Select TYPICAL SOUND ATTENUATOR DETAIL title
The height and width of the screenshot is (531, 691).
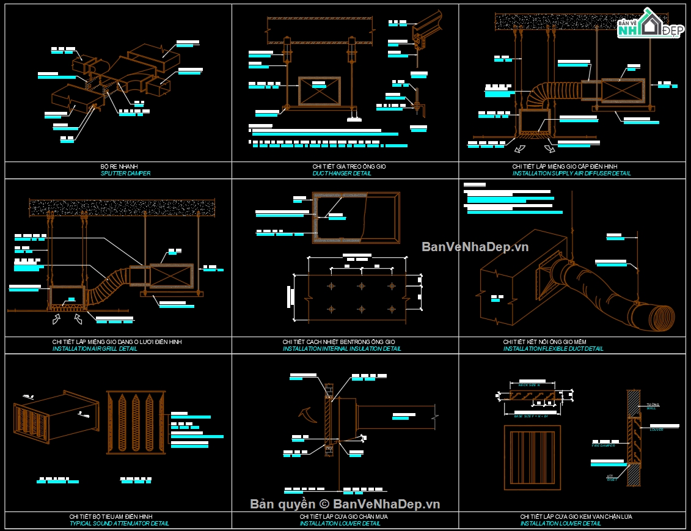click(x=119, y=524)
